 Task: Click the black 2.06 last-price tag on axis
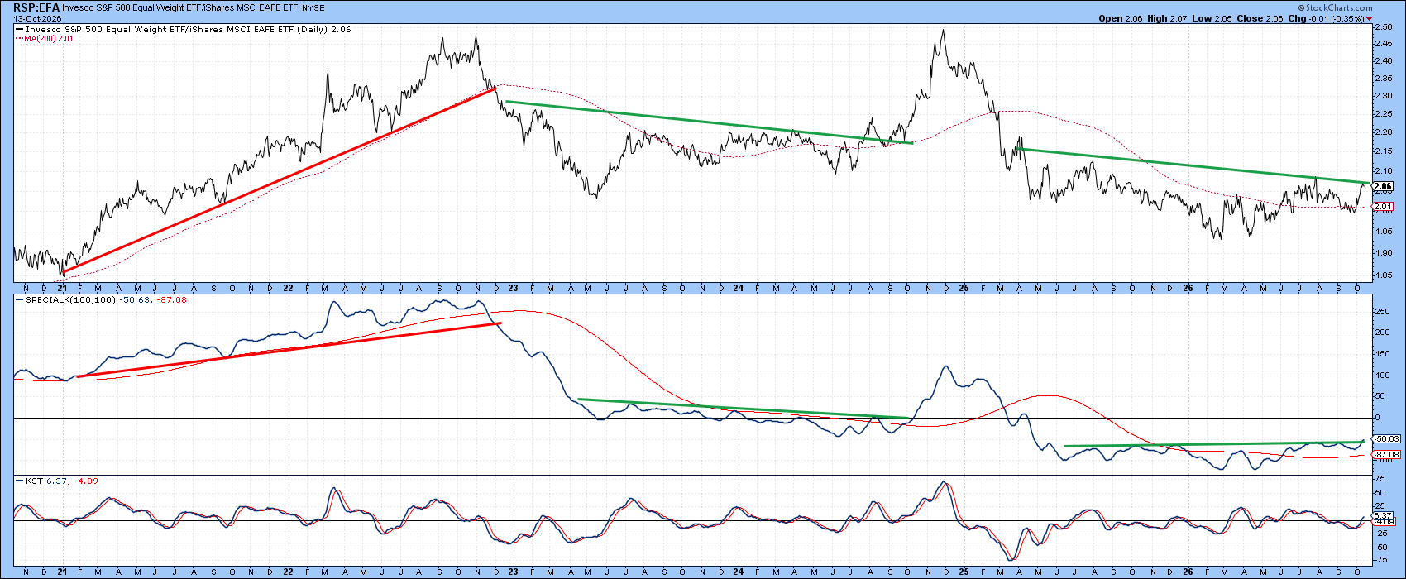pyautogui.click(x=1382, y=186)
